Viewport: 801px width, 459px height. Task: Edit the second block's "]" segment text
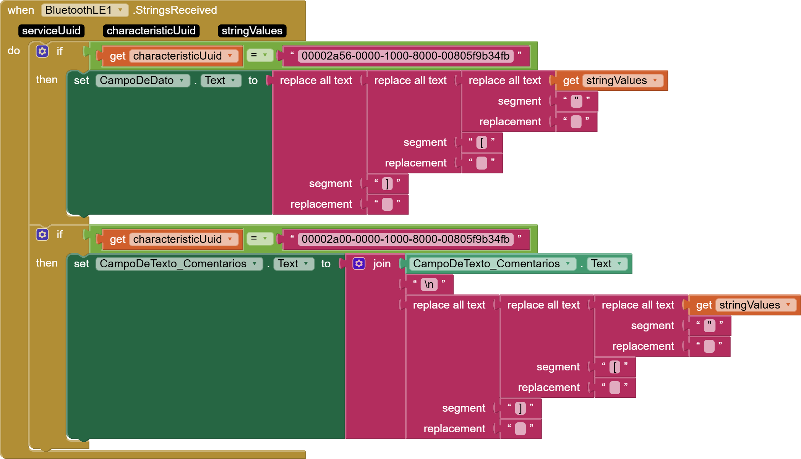coord(520,408)
